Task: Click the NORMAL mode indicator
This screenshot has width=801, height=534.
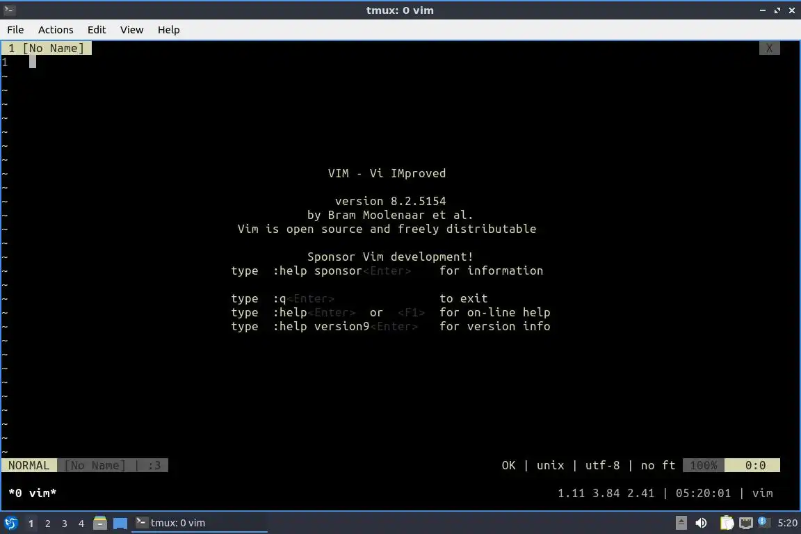Action: coord(29,465)
